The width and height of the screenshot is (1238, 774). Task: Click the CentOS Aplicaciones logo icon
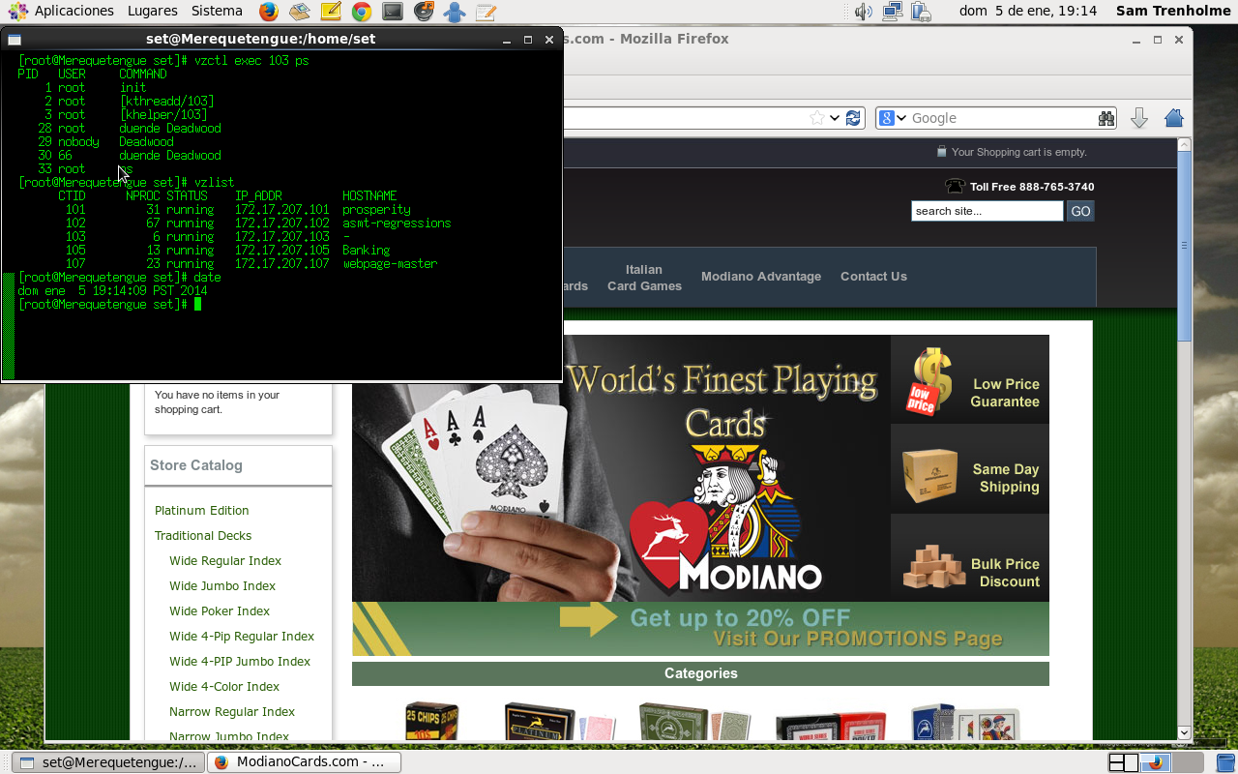click(17, 12)
